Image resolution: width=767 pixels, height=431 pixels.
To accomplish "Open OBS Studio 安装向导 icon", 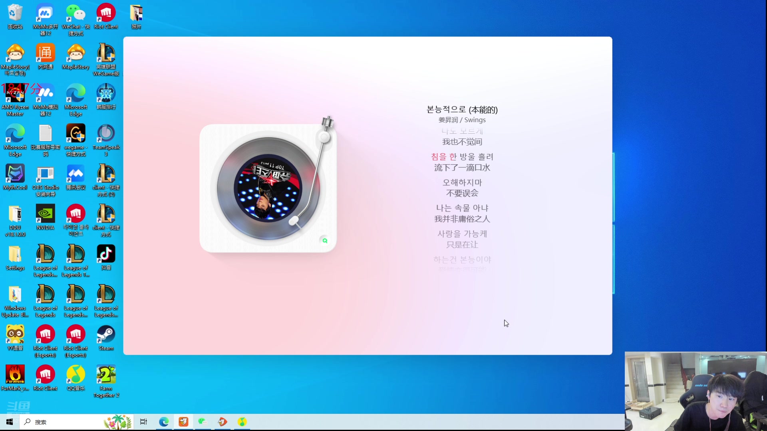I will [45, 180].
